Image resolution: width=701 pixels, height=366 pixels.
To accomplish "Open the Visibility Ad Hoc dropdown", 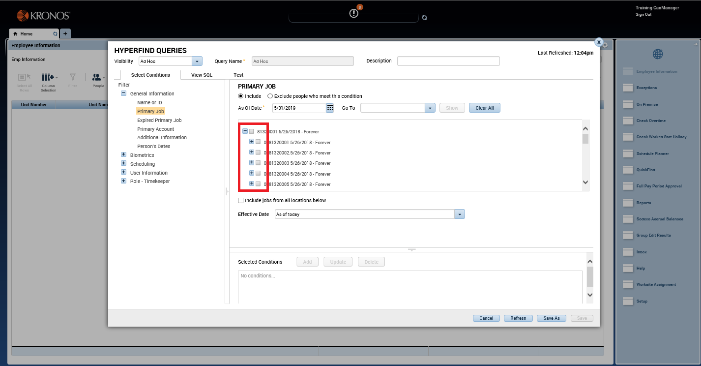I will 197,61.
